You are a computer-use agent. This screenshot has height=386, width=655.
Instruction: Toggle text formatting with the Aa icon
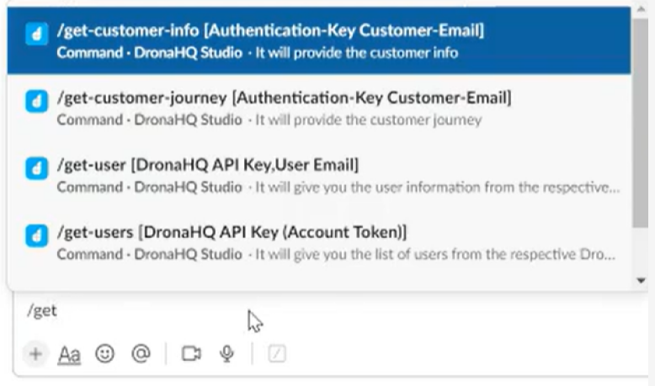tap(69, 355)
